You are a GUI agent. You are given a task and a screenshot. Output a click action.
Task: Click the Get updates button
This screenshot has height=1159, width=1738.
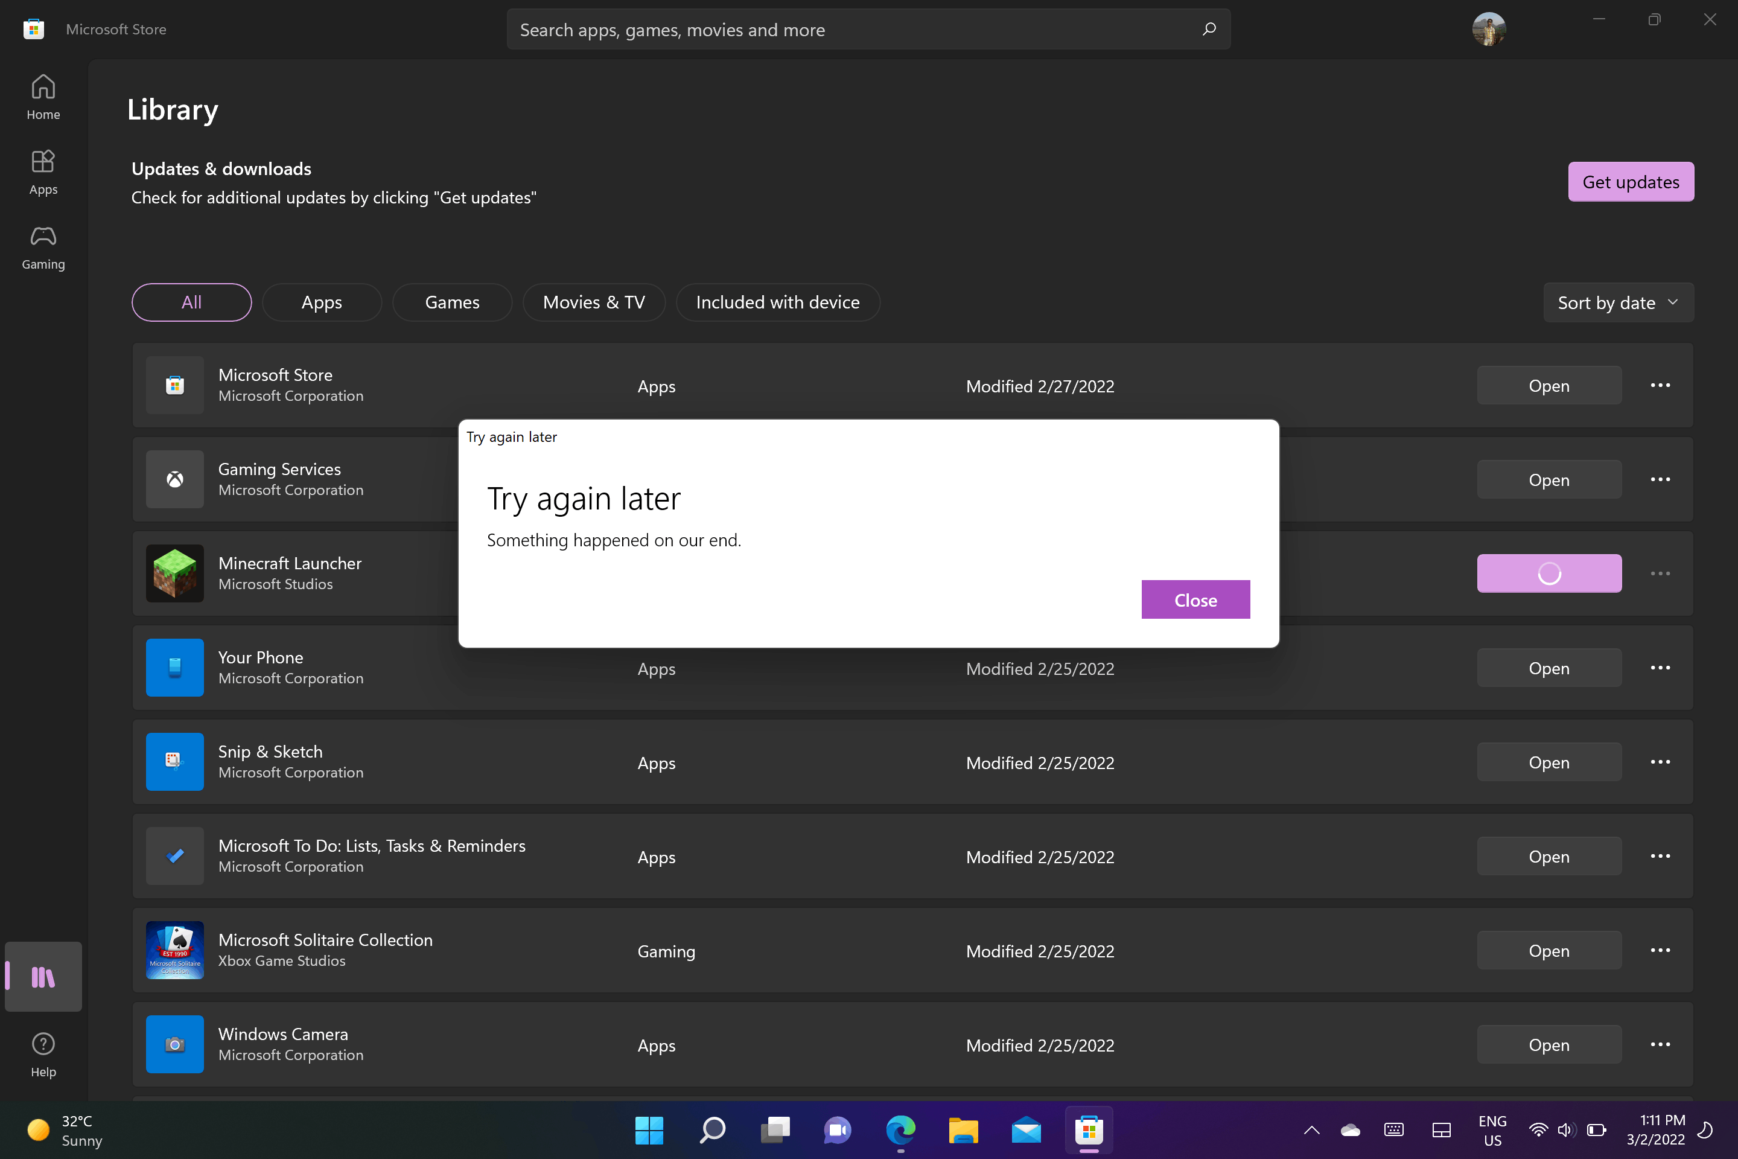(1630, 182)
